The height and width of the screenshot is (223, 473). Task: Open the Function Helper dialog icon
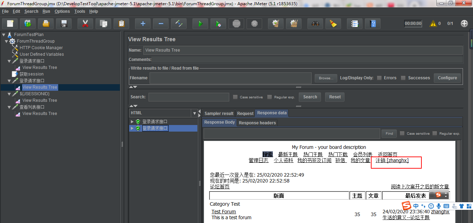tap(355, 24)
